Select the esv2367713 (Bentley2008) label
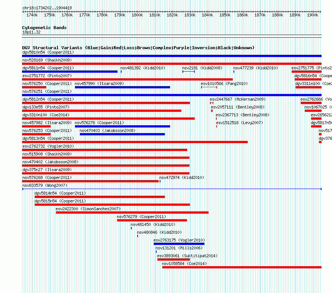The height and width of the screenshot is (293, 332). pos(242,115)
